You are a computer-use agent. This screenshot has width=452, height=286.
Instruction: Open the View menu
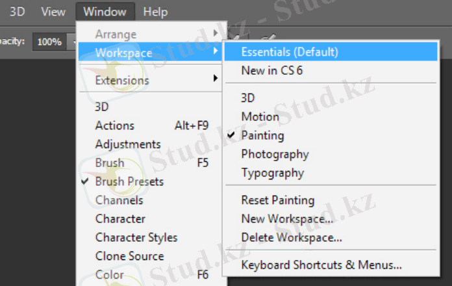53,12
